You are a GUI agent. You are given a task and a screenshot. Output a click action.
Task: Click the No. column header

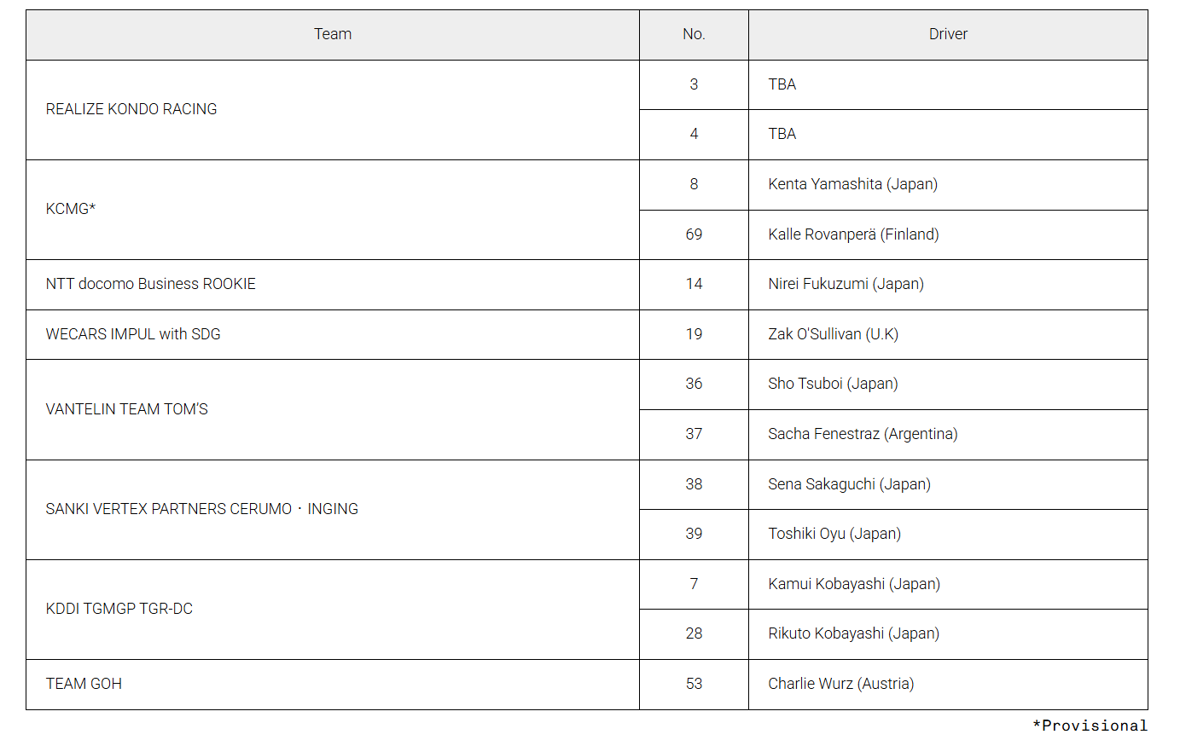[x=694, y=34]
